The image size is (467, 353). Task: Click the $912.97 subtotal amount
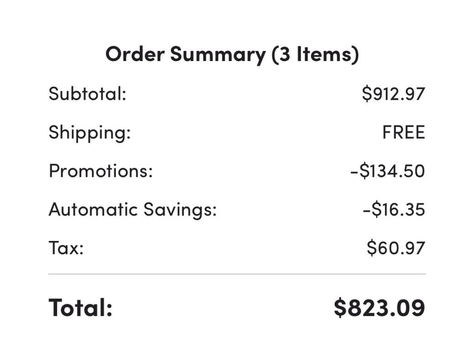tap(393, 94)
